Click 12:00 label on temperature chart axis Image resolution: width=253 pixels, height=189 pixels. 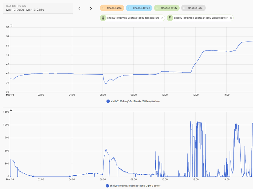click(x=195, y=95)
